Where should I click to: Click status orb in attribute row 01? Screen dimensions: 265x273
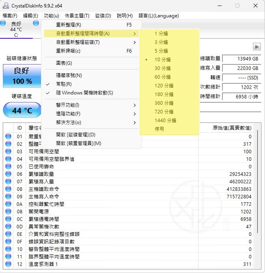(8, 136)
